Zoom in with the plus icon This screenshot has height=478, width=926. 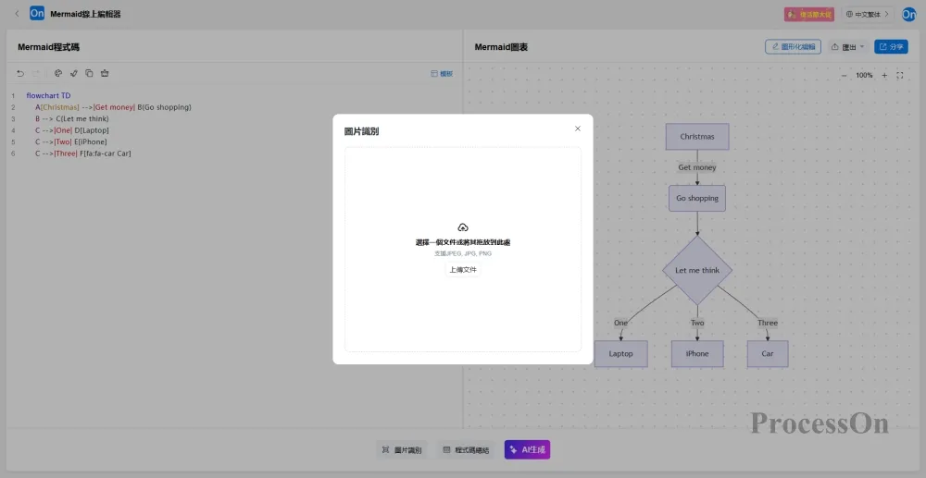coord(884,75)
